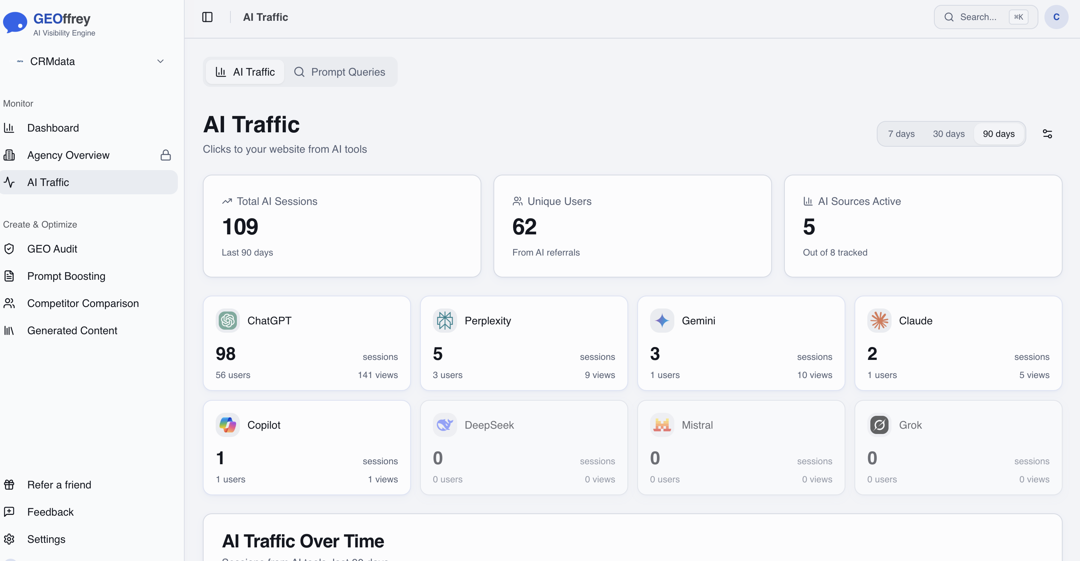Expand the CRMdata workspace chevron
Screen dimensions: 1080x561
pos(160,62)
